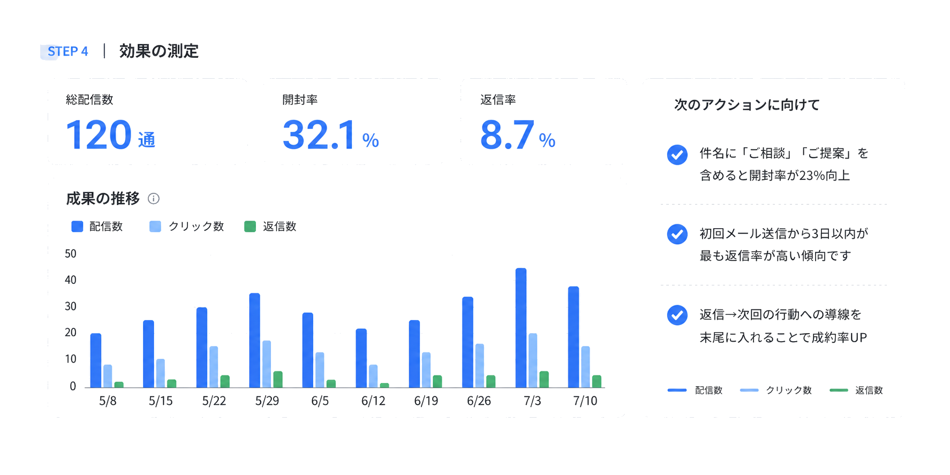Image resolution: width=950 pixels, height=475 pixels.
Task: Click the light blue クリック数 chart legend swatch
Action: pos(155,227)
